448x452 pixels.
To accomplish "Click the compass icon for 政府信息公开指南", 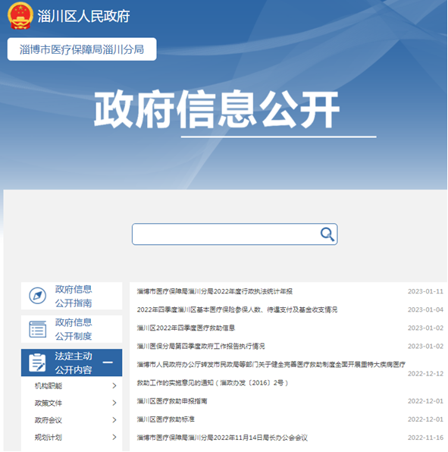I will pos(37,296).
